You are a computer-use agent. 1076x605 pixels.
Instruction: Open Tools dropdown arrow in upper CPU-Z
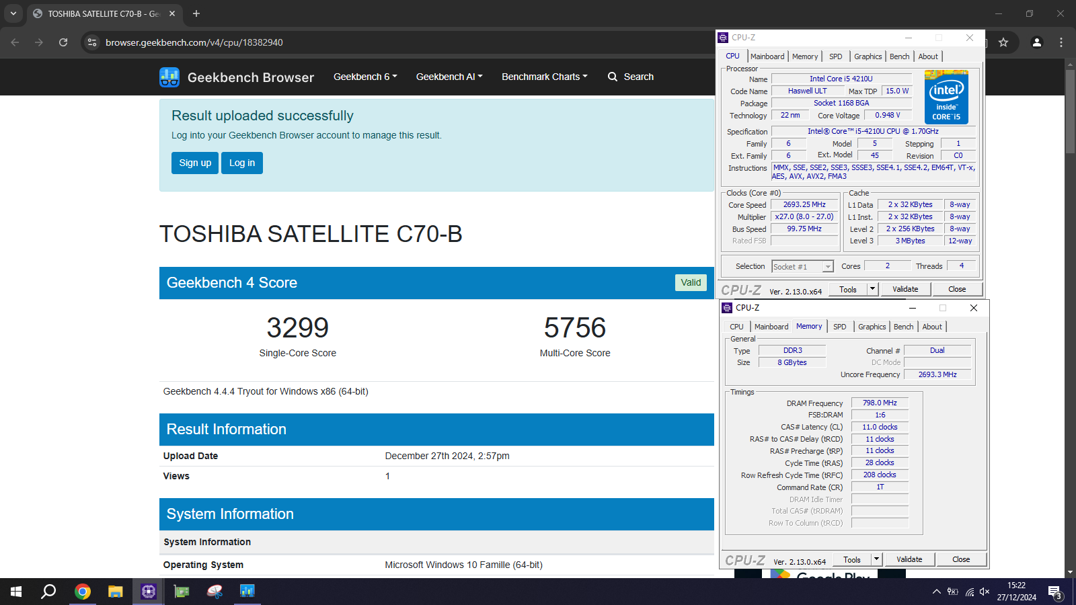(x=873, y=289)
